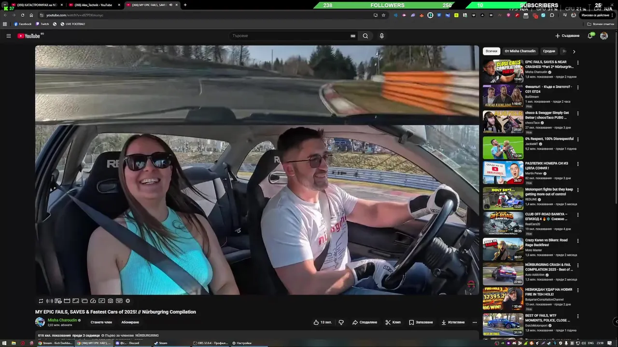Screen dimensions: 618x347
Task: Click the clapperboard cinema mode icon
Action: [67, 301]
